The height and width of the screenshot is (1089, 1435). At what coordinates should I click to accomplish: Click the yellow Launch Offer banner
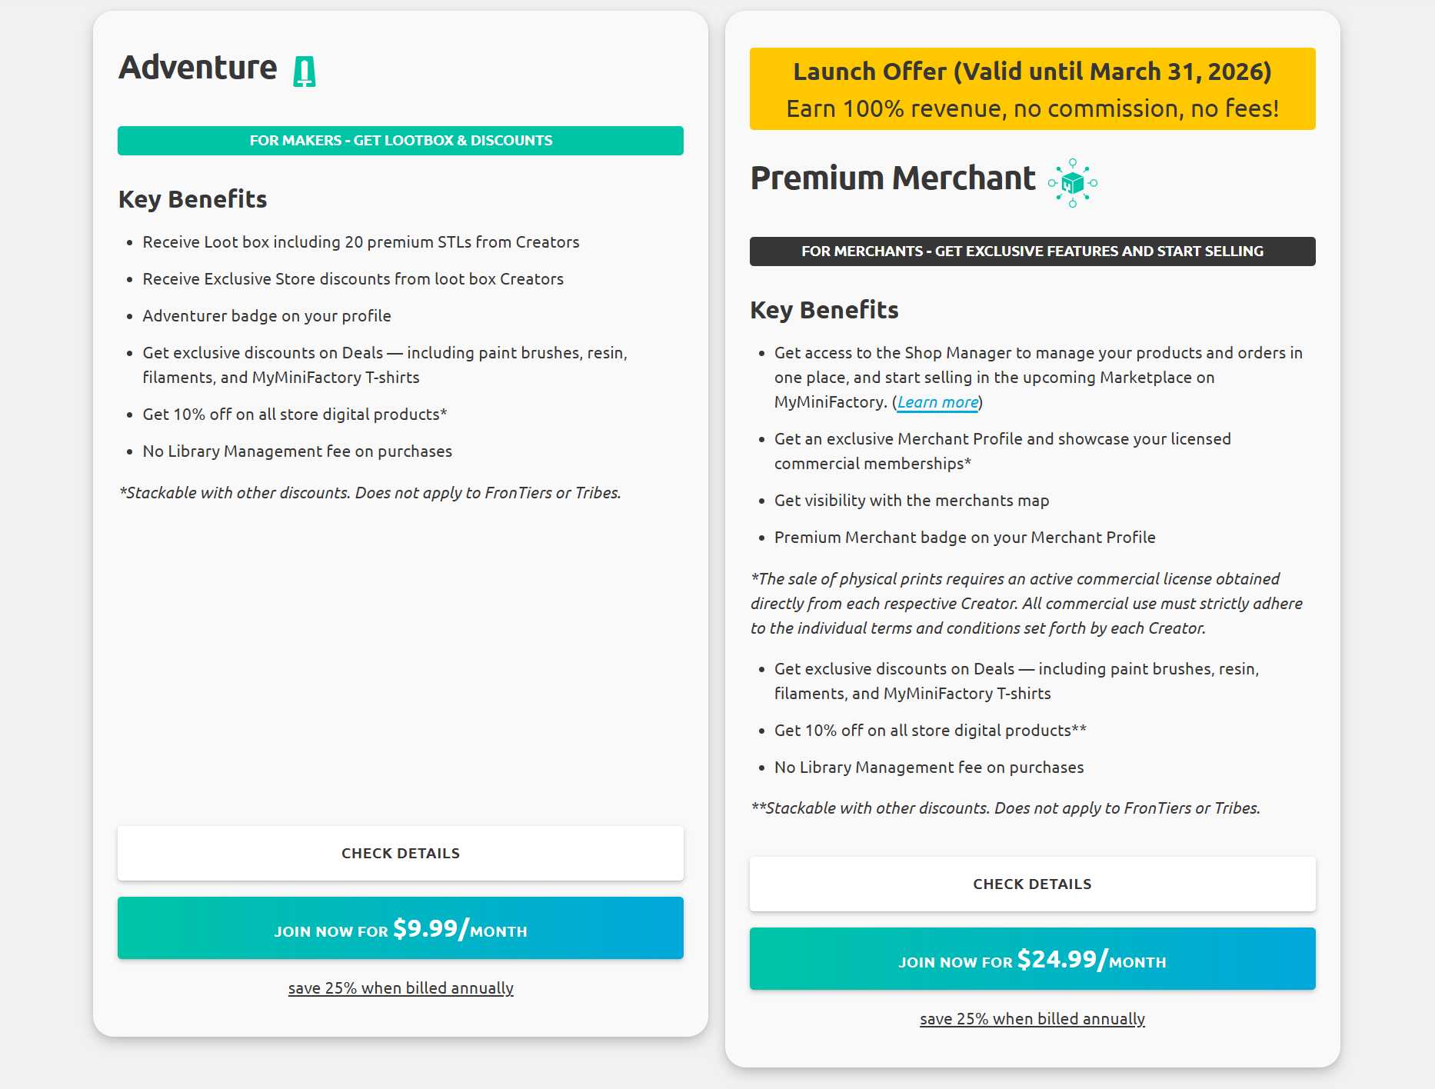point(1032,89)
